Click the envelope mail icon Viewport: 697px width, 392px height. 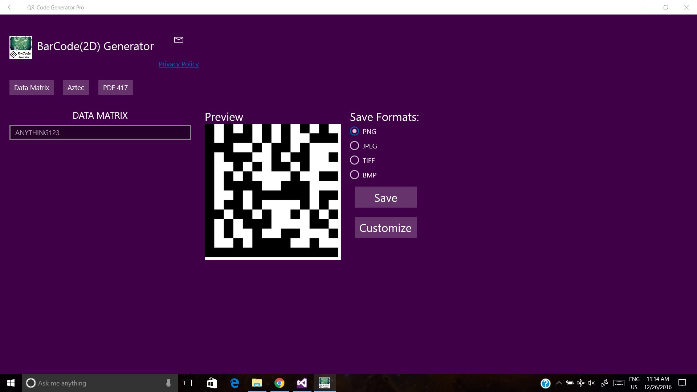(179, 40)
